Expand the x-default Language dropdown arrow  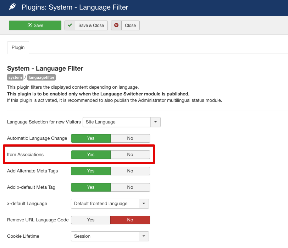point(144,204)
